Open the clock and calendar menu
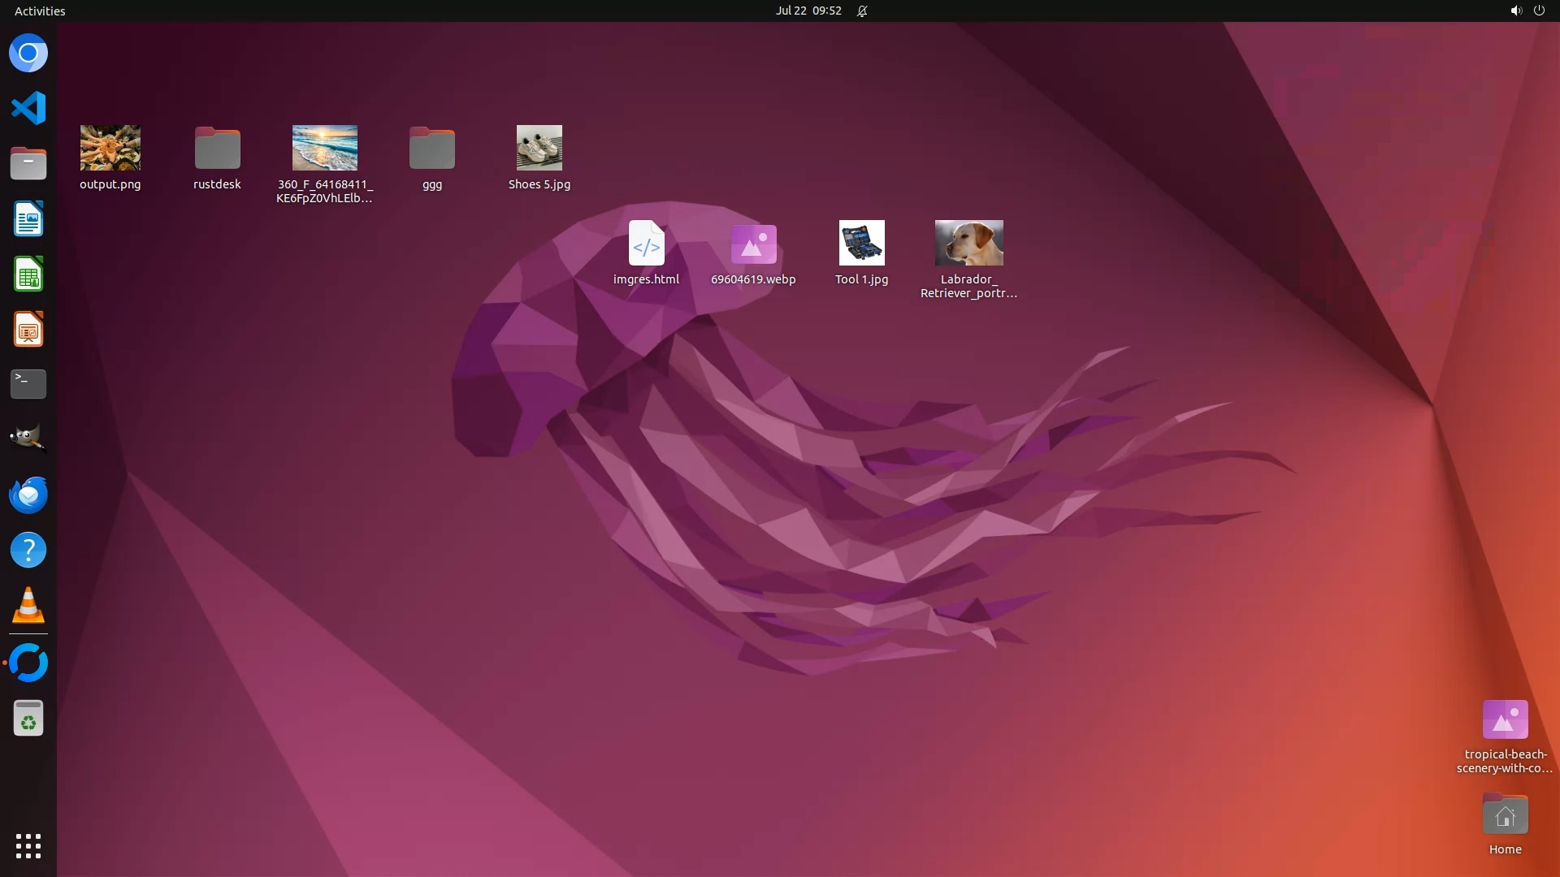The image size is (1560, 877). 808,11
